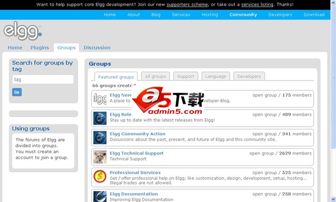Viewport: 336px width, 202px height.
Task: Follow the supporters scheme link
Action: (187, 5)
